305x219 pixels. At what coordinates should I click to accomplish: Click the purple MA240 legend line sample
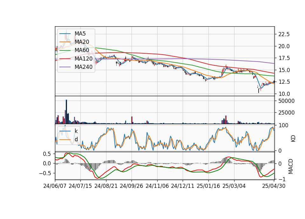65,67
